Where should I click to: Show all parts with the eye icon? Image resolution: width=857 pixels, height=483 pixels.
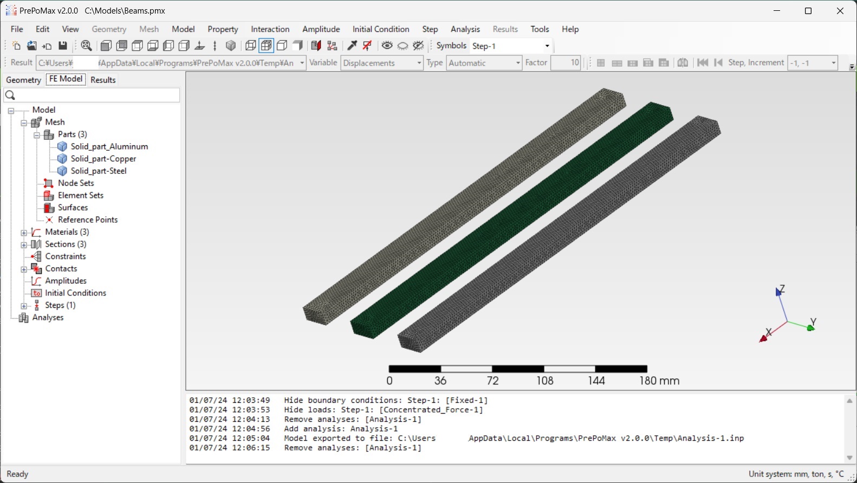click(387, 46)
